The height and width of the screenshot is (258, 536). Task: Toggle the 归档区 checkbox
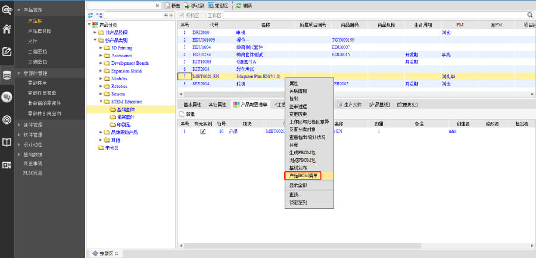[181, 15]
